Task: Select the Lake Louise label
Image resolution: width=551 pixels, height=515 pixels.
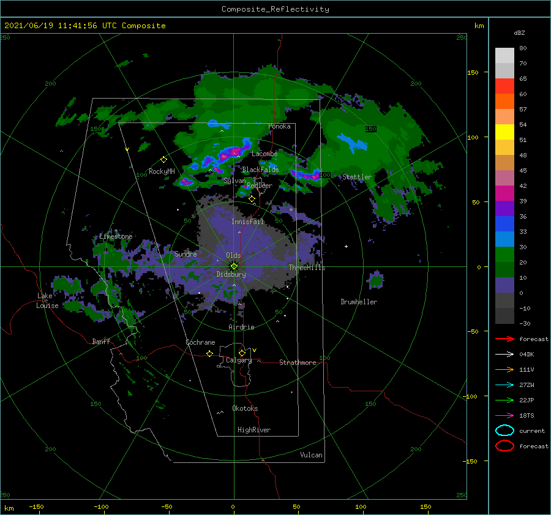Action: coord(47,301)
